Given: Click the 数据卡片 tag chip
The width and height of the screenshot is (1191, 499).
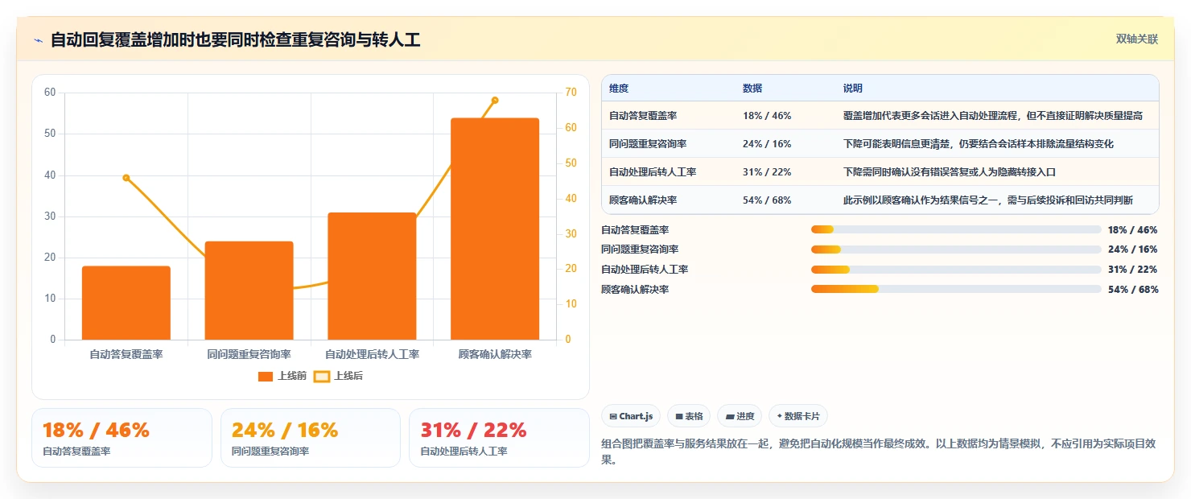Looking at the screenshot, I should [798, 416].
